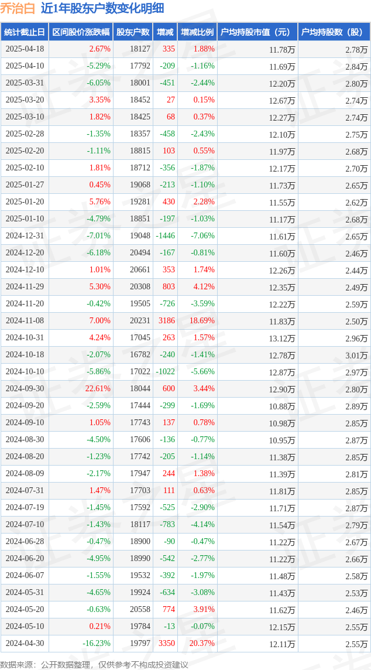Image resolution: width=371 pixels, height=670 pixels.
Task: Click the -16.23% price change cell
Action: (x=96, y=643)
